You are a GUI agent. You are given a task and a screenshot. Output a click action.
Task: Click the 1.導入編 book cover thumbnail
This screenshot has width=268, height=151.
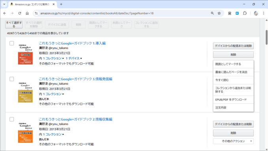pyautogui.click(x=25, y=54)
